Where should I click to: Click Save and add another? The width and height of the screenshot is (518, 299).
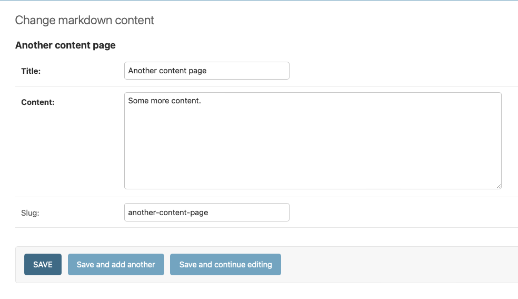coord(116,264)
